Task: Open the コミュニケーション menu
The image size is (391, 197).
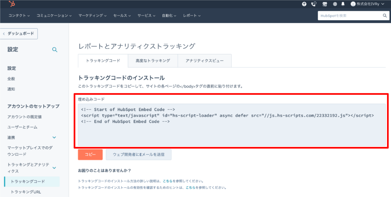Action: 54,16
